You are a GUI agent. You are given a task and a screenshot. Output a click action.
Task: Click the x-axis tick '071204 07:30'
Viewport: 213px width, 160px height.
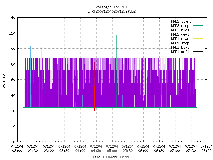pos(191,149)
